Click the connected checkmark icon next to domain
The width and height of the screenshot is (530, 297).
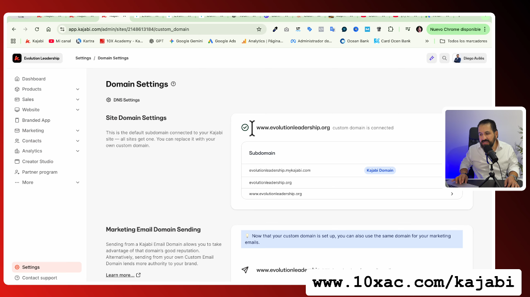(x=245, y=127)
